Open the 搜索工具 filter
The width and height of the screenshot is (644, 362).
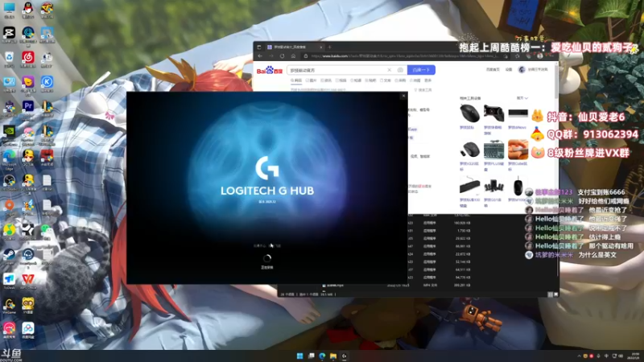pos(423,90)
